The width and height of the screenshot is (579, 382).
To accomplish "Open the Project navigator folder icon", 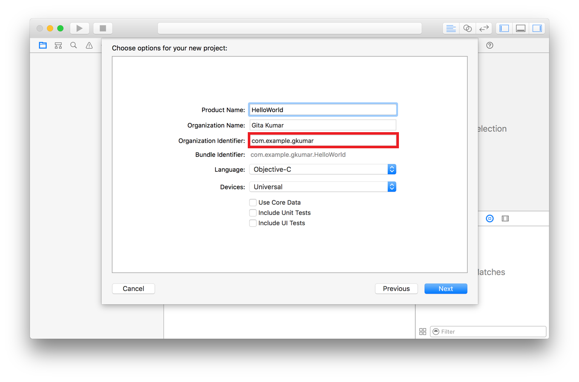I will 43,45.
